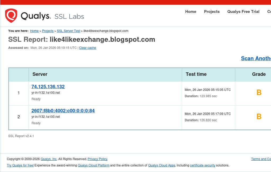Open the Projects navigation menu item
This screenshot has width=271, height=172.
(x=212, y=12)
